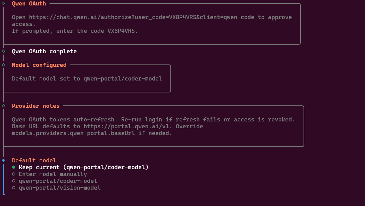Click the Default model prompt label

pyautogui.click(x=34, y=160)
